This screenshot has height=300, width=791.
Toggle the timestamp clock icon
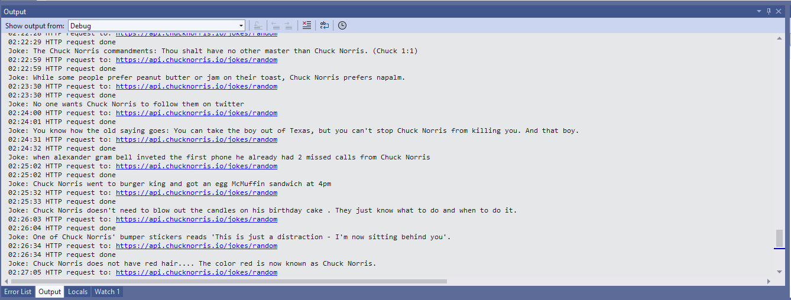pyautogui.click(x=342, y=25)
